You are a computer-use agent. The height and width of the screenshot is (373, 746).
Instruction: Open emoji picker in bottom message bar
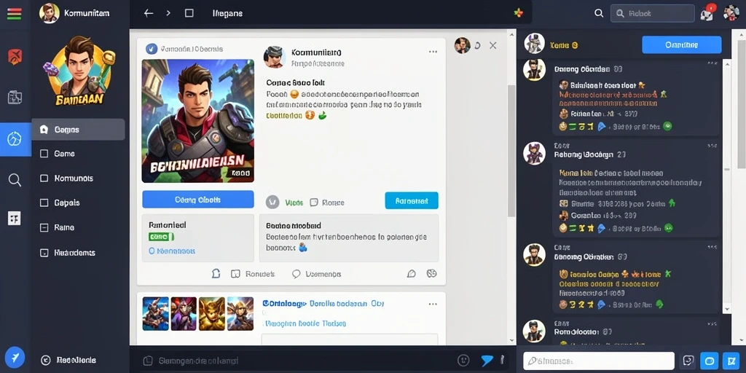[463, 360]
